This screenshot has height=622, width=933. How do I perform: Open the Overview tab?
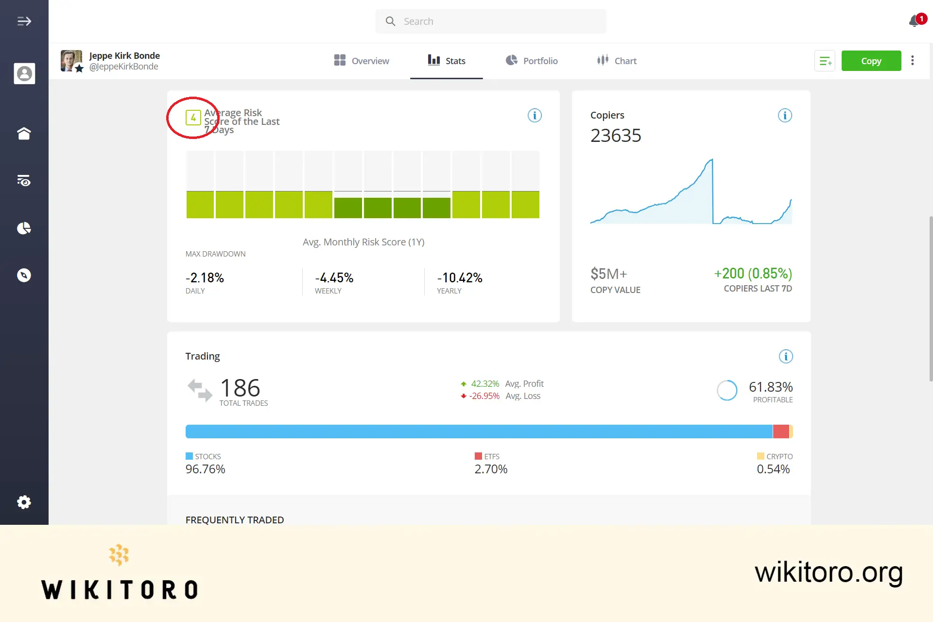pyautogui.click(x=362, y=60)
